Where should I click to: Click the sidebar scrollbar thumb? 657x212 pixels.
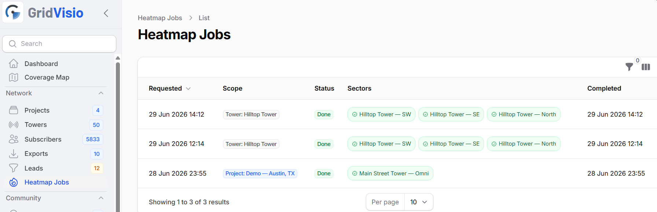click(x=118, y=137)
